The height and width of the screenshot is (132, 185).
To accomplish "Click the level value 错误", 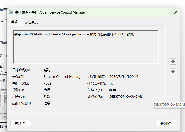I will pos(47,90).
